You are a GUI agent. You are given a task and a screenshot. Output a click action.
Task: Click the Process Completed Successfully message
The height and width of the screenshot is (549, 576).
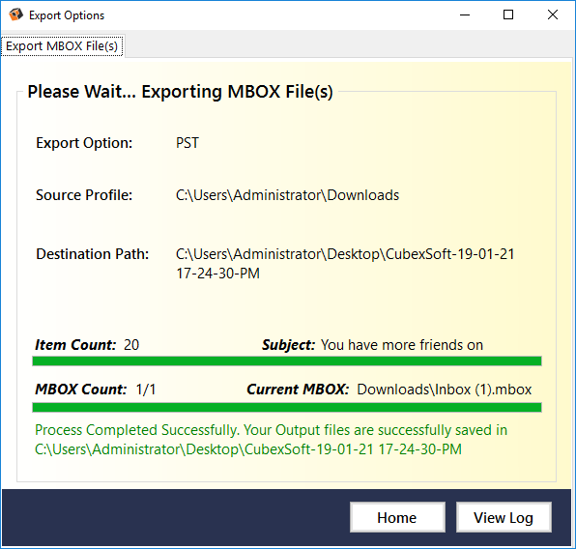pyautogui.click(x=272, y=440)
